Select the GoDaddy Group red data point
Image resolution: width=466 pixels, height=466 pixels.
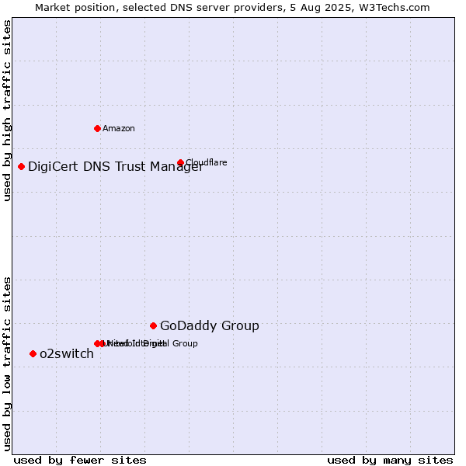point(153,325)
